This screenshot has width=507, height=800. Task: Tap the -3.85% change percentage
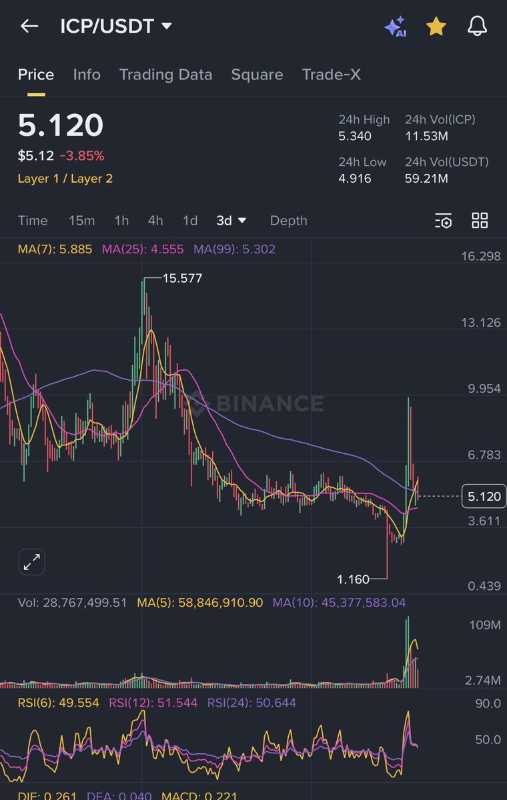click(x=82, y=156)
